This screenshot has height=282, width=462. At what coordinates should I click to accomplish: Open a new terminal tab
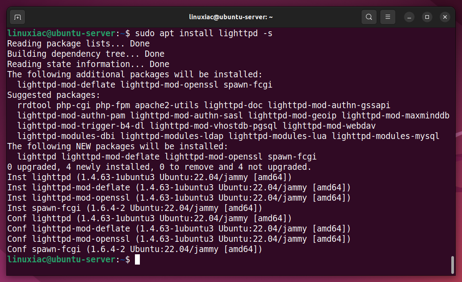pyautogui.click(x=17, y=17)
